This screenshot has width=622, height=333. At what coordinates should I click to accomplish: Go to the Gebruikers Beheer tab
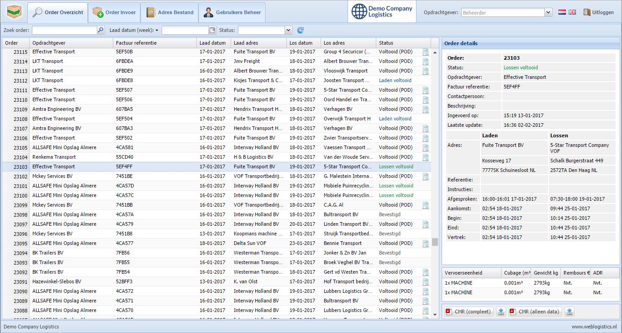tap(232, 12)
